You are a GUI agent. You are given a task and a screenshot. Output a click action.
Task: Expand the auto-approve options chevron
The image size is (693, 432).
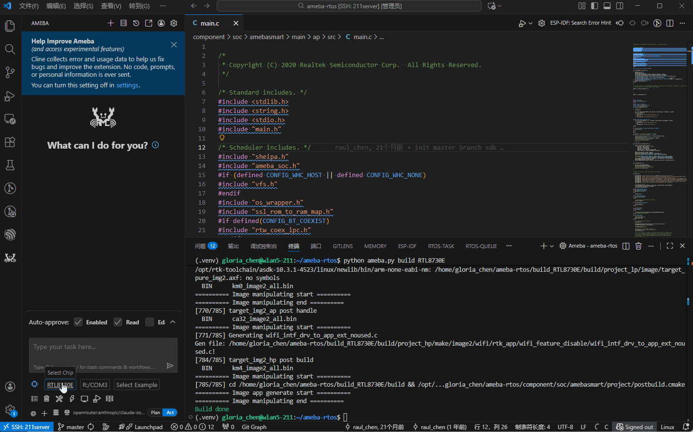point(173,322)
